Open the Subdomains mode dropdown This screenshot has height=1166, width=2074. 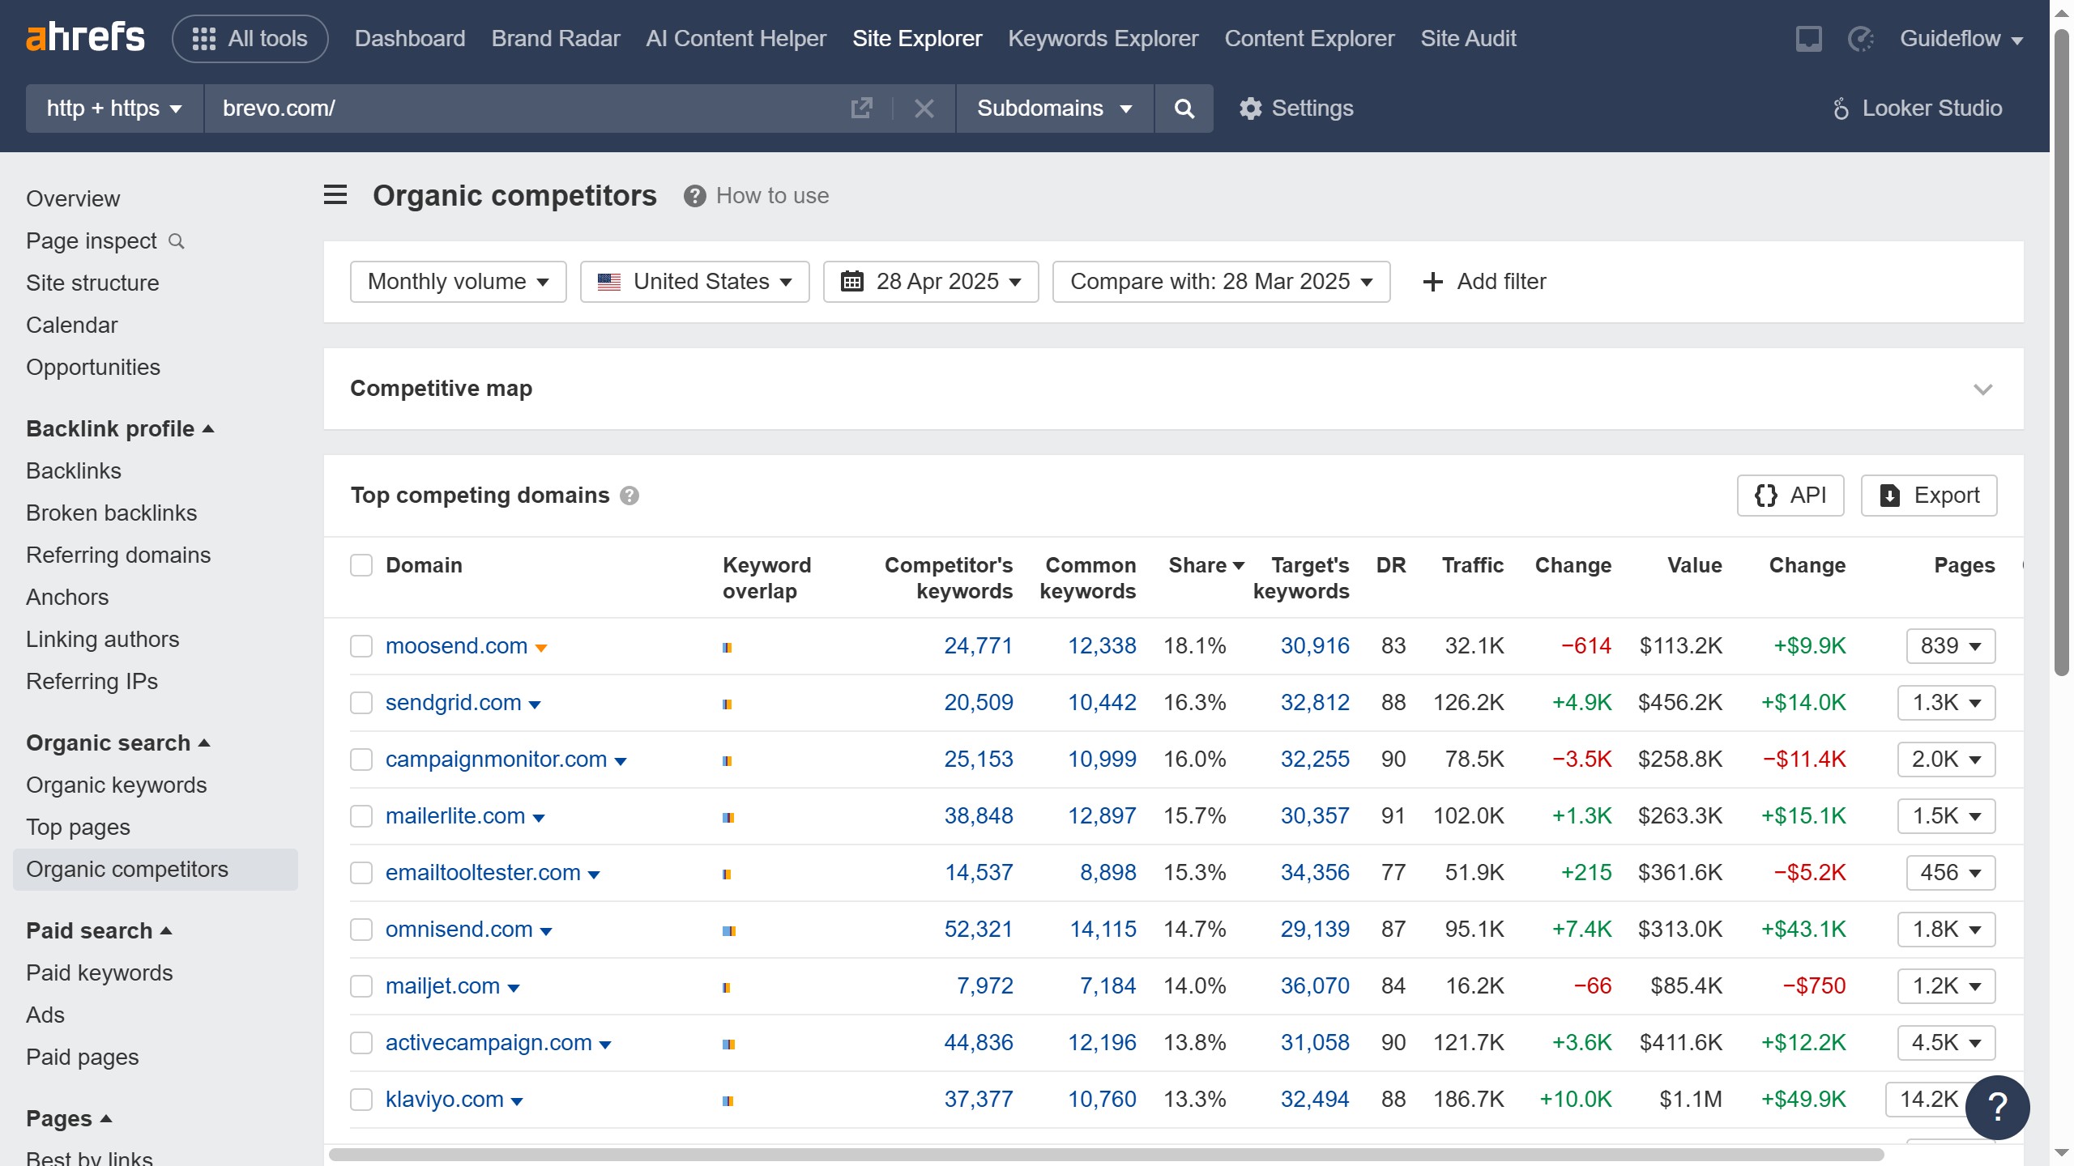pyautogui.click(x=1054, y=109)
